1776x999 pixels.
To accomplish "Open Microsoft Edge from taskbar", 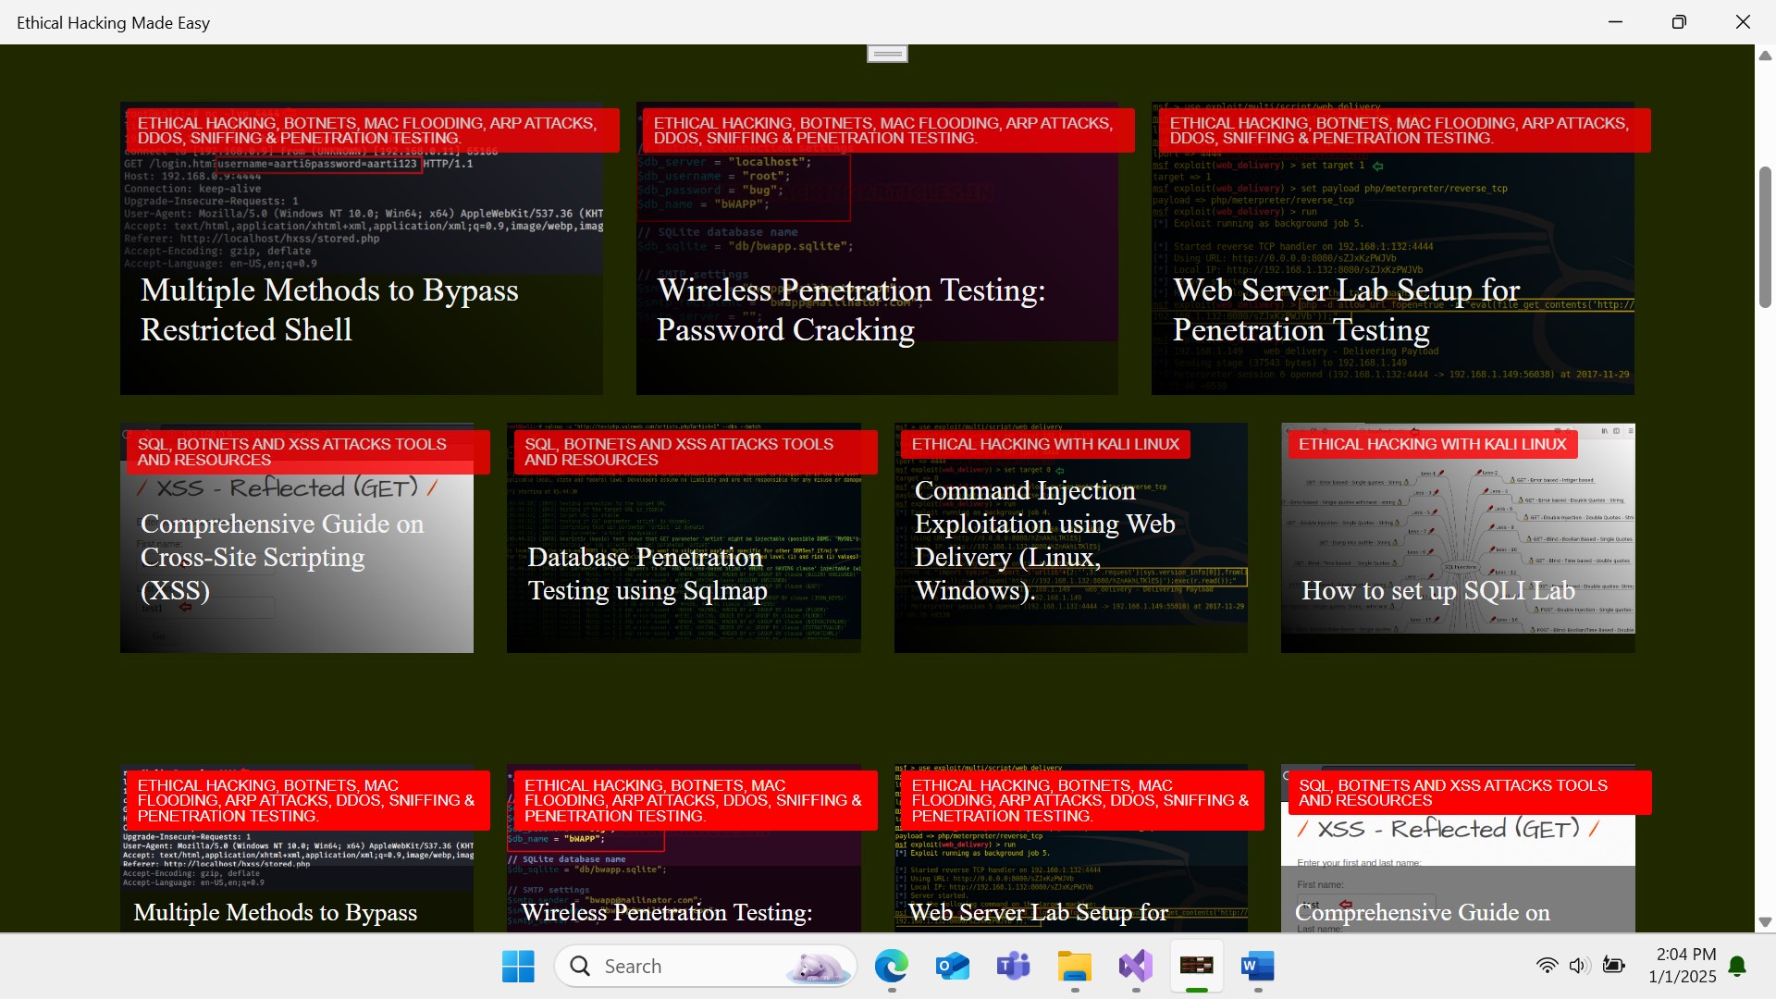I will (x=891, y=967).
